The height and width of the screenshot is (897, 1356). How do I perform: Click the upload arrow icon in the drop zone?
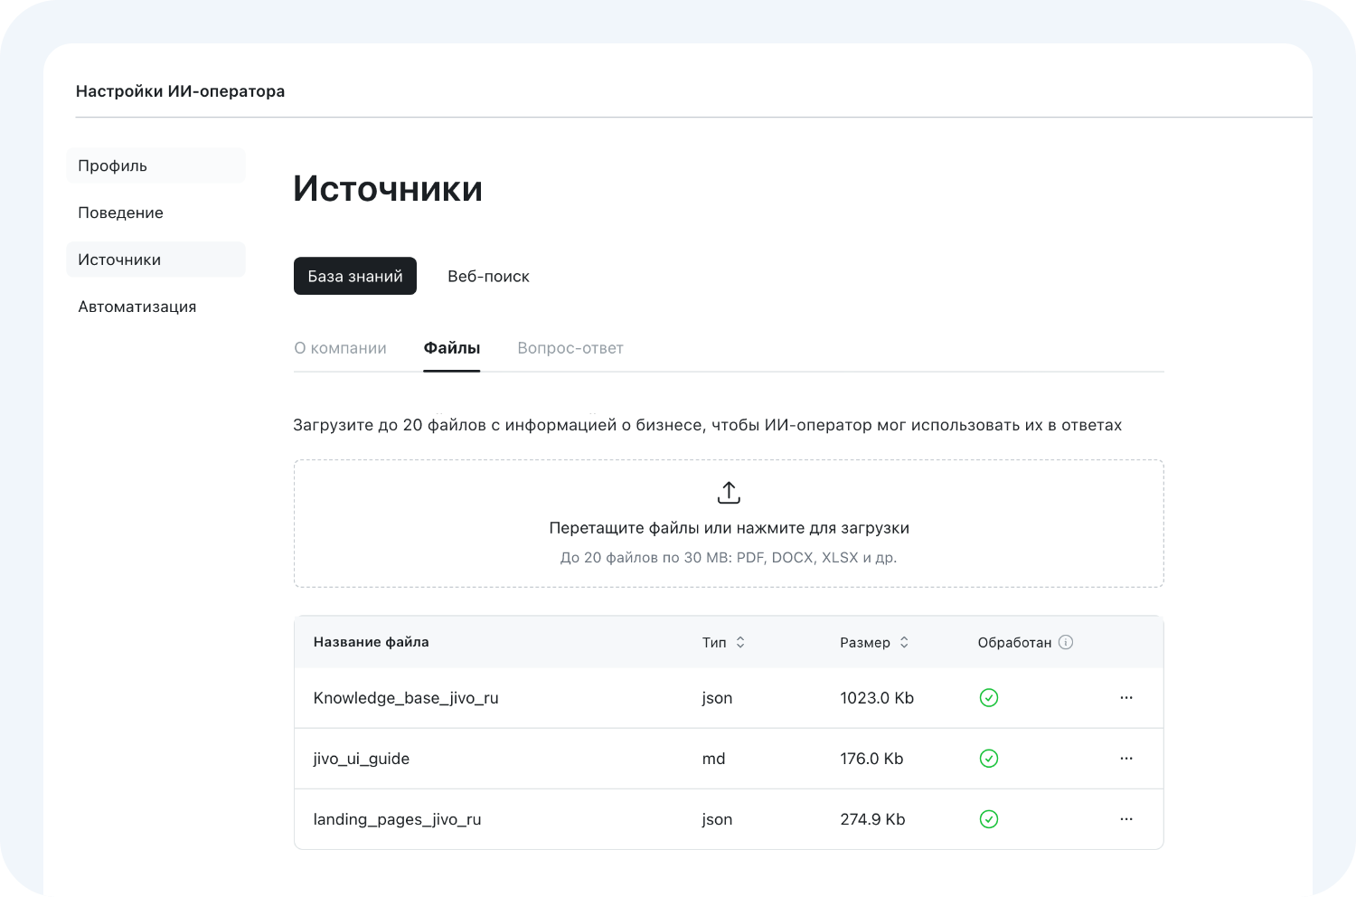[x=729, y=493]
